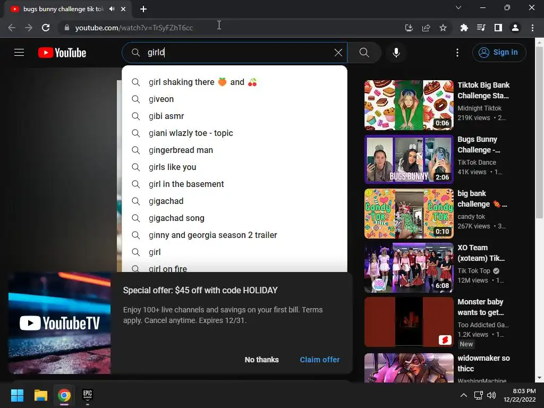Click Claim offer for YouTube TV

[x=319, y=360]
